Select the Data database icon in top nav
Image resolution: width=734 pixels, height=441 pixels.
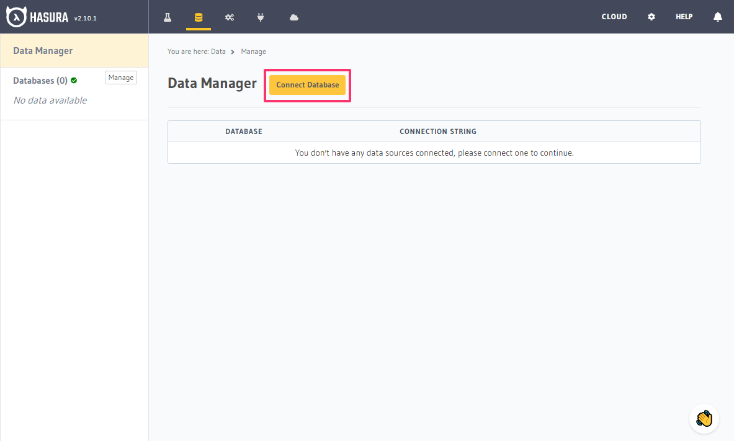pos(199,17)
